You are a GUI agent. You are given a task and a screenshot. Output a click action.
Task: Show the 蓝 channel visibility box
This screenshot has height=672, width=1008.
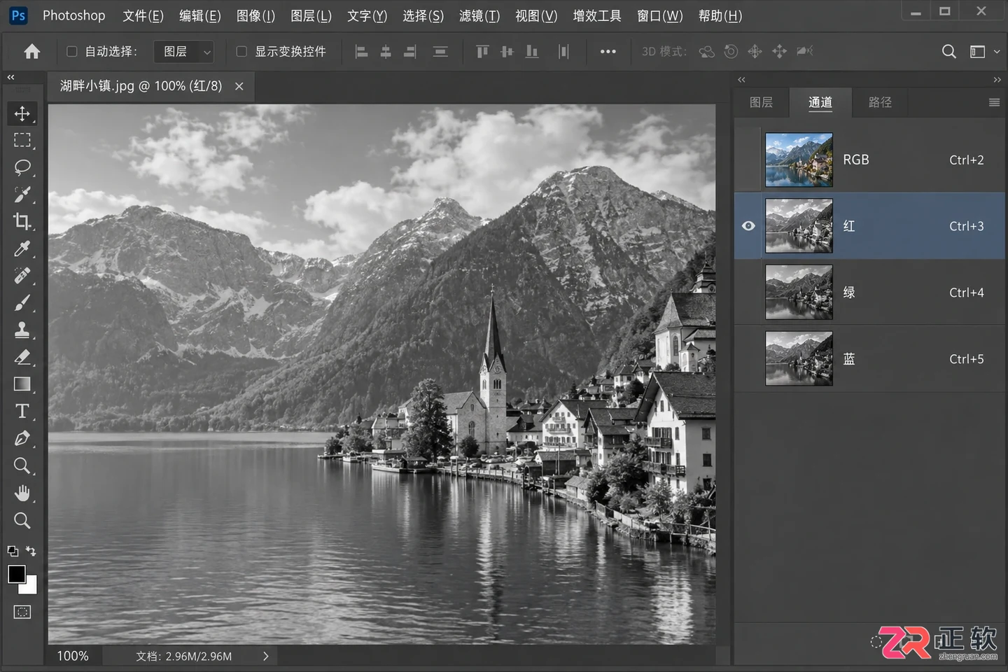click(x=748, y=359)
